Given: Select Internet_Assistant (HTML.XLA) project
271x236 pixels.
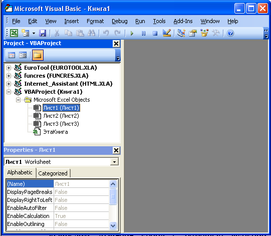Looking at the screenshot, I should click(x=68, y=84).
